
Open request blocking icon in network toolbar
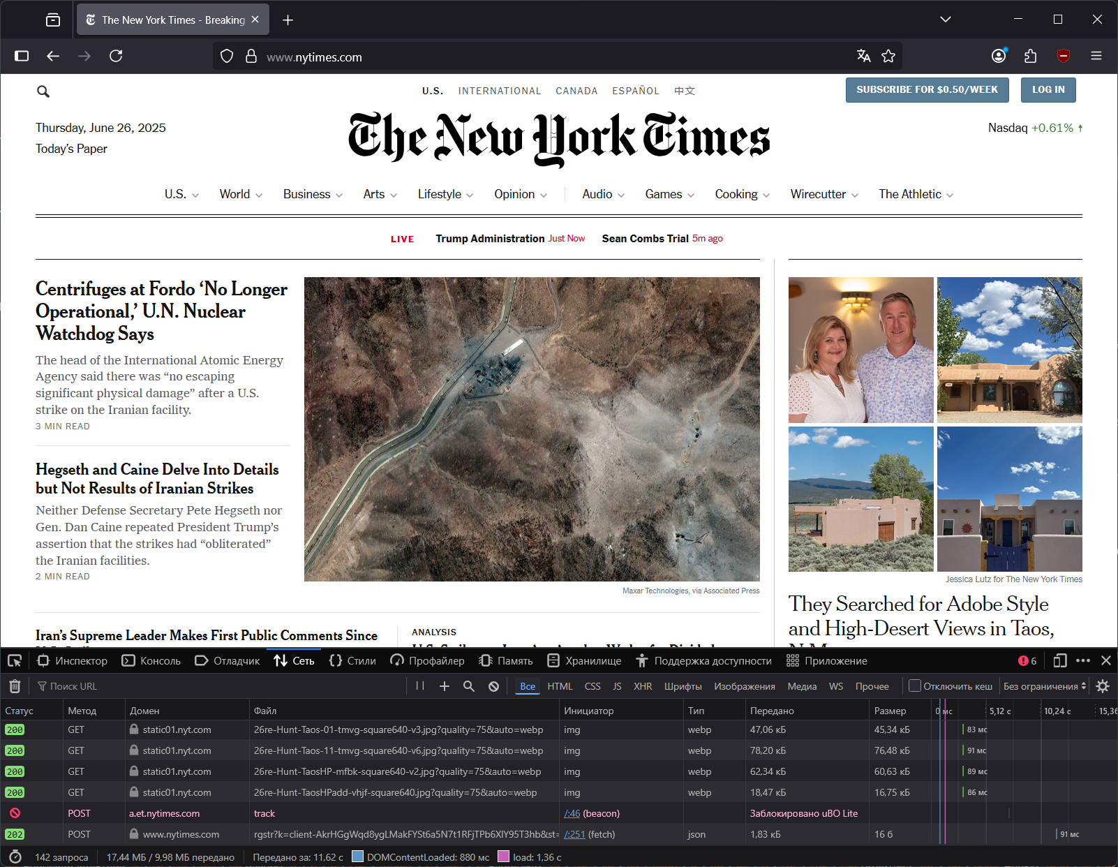pyautogui.click(x=493, y=686)
